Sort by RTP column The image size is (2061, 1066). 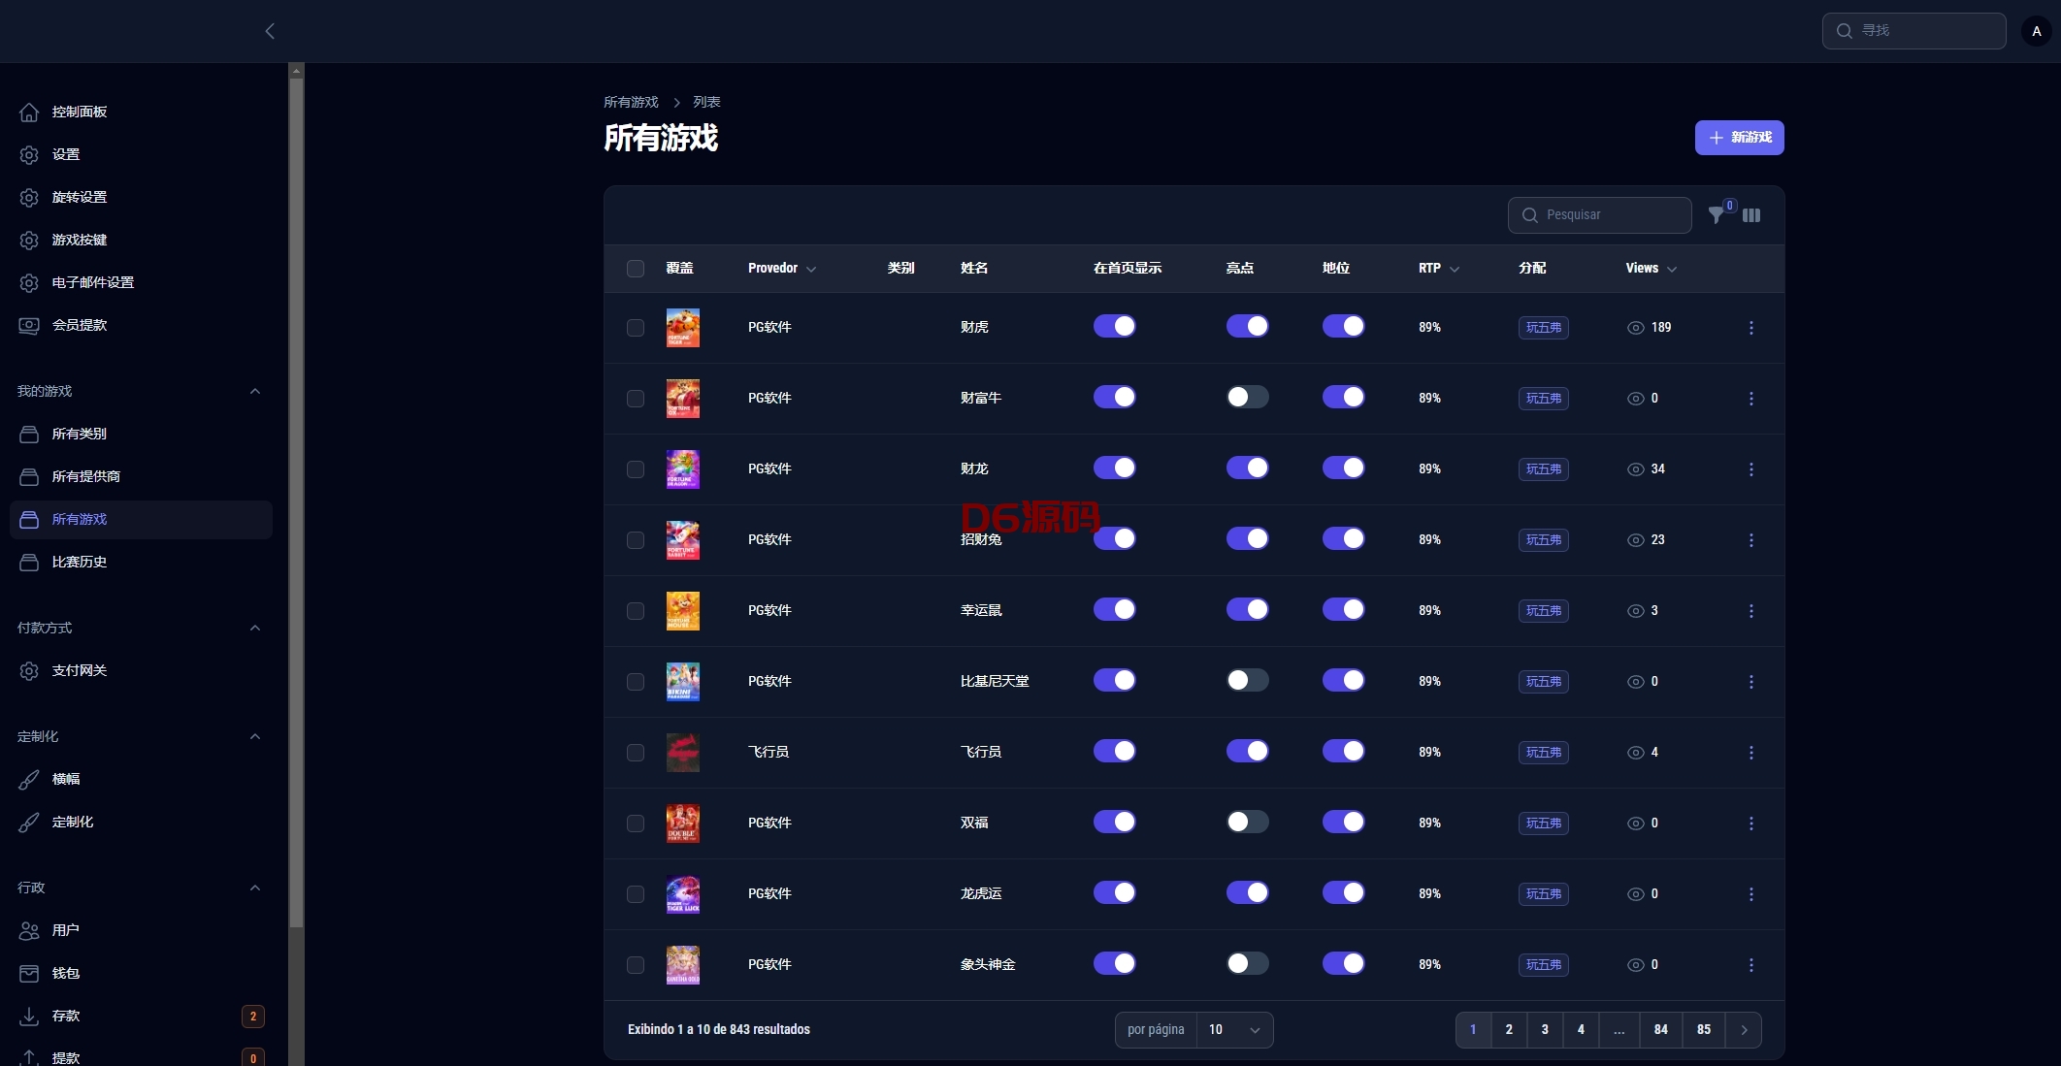coord(1439,269)
